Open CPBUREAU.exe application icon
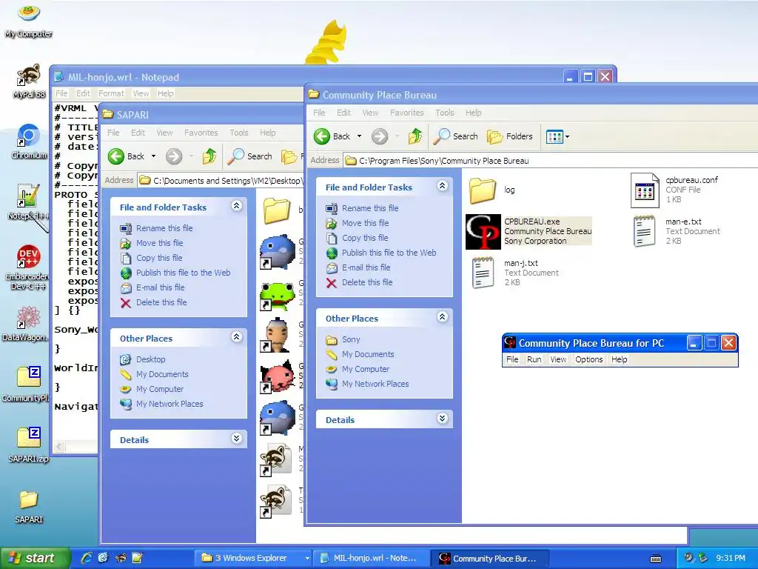 483,232
